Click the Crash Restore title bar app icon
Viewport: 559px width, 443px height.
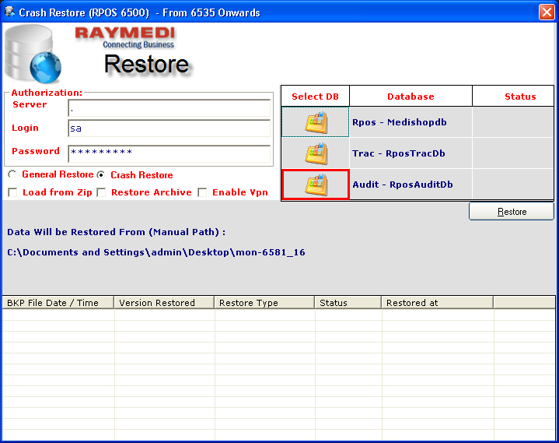click(x=9, y=12)
